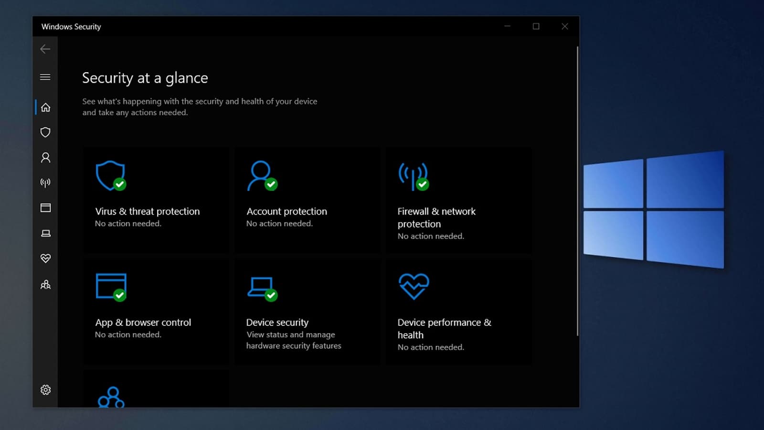This screenshot has width=764, height=430.
Task: Click 'No action needed.' under App & browser control
Action: 128,335
